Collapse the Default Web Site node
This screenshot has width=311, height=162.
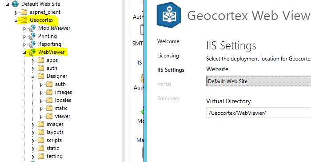8,4
